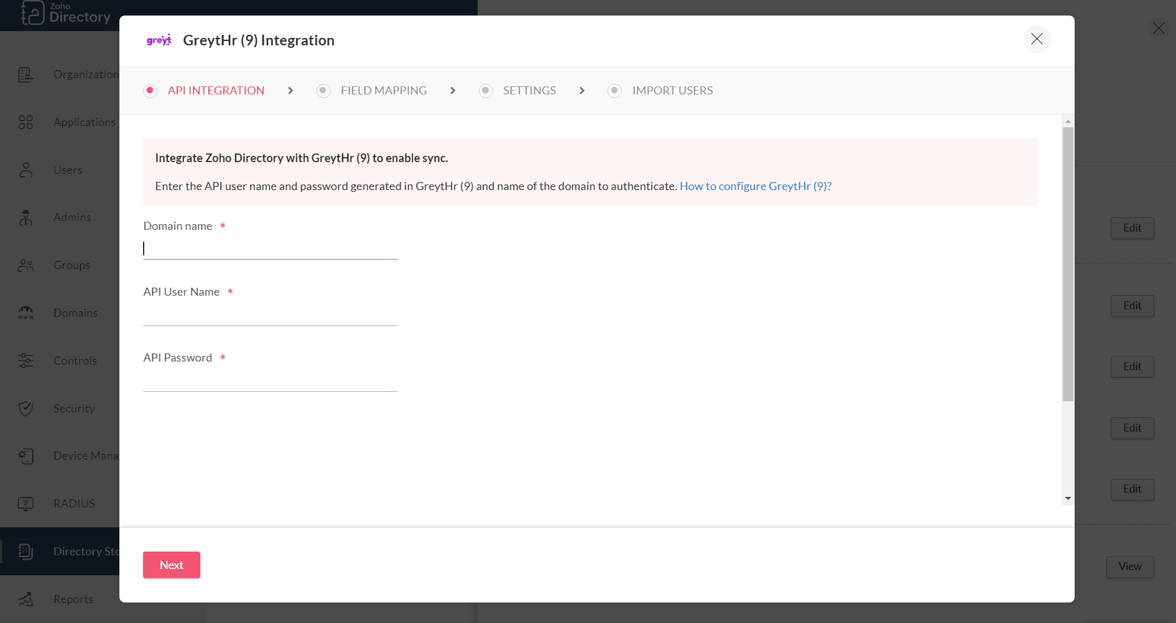Focus the API Password field

[271, 381]
